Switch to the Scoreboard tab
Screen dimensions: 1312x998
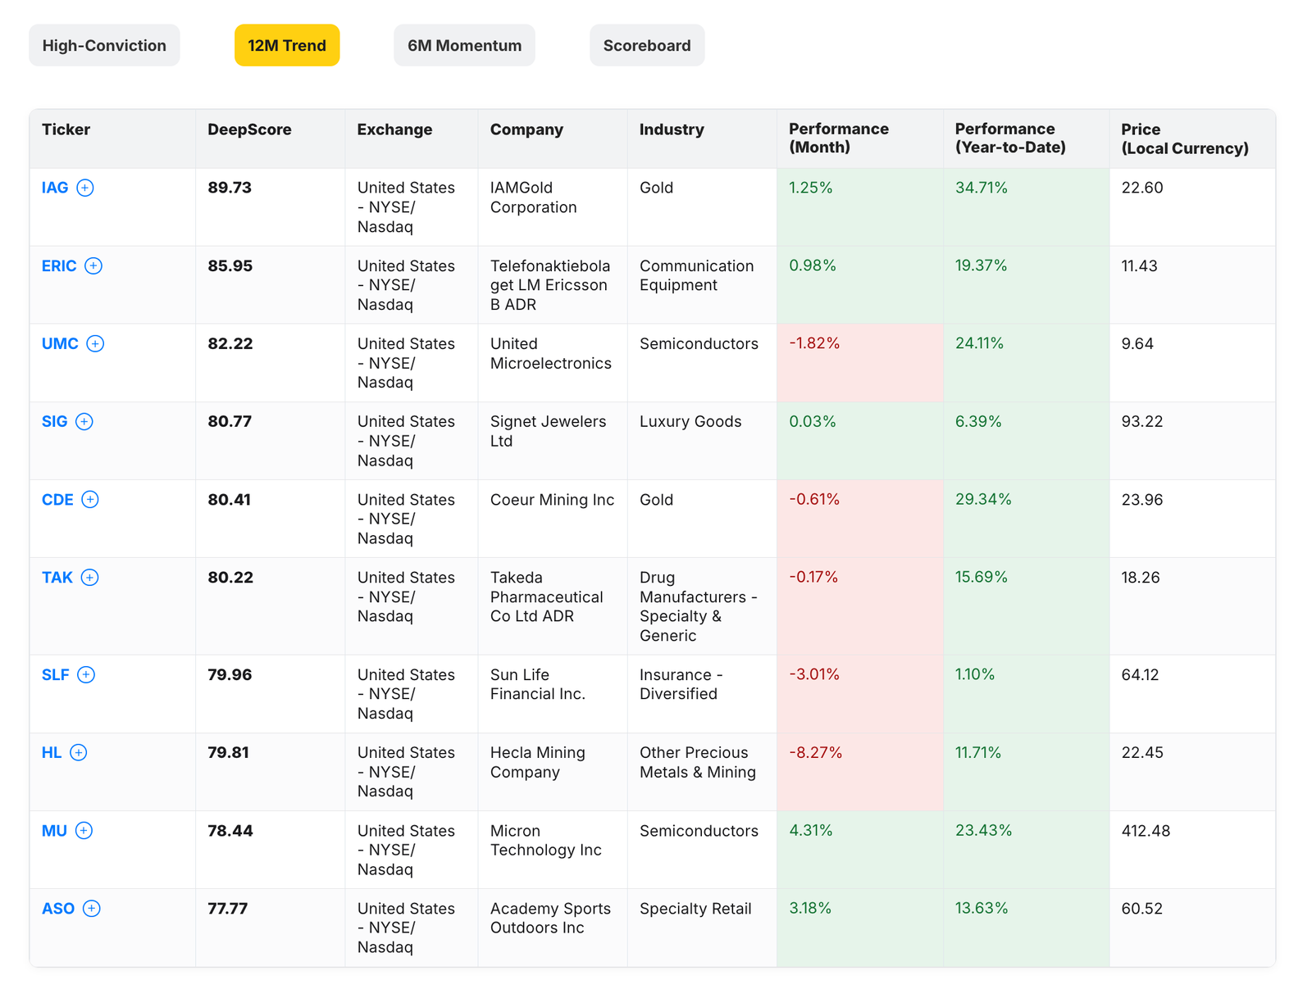(647, 45)
